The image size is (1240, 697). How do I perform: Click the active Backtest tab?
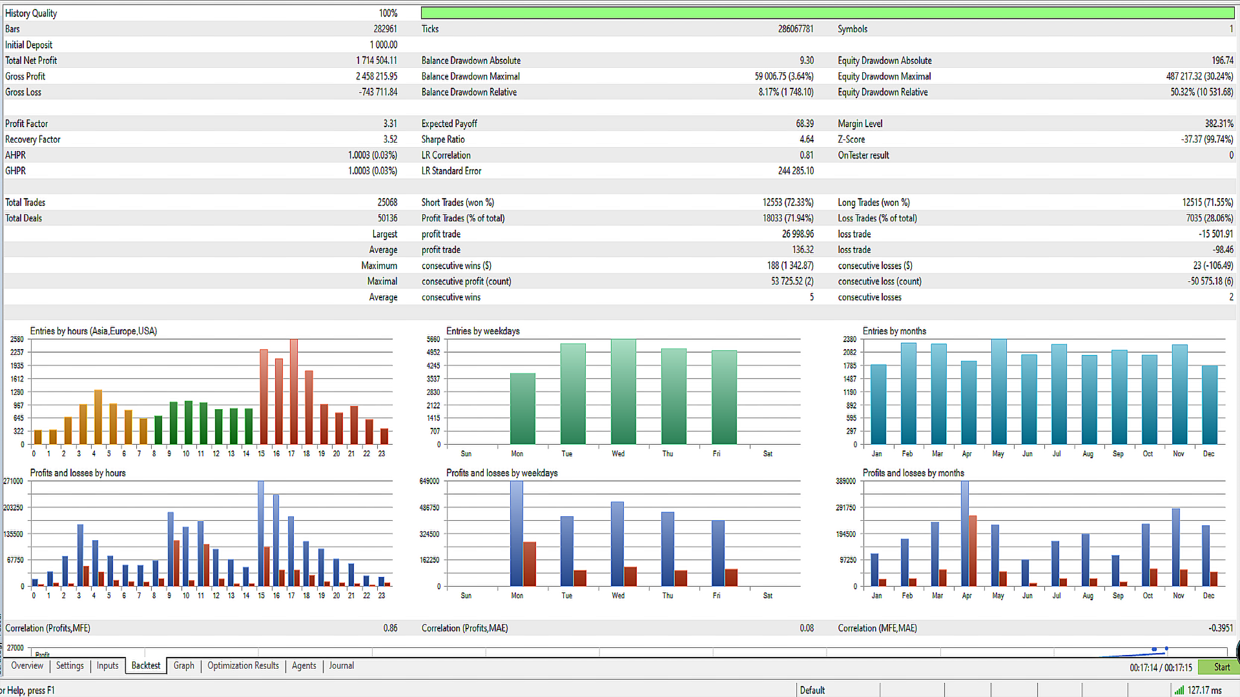146,666
